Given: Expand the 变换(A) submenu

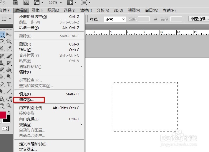Looking at the screenshot, I should coord(49,125).
